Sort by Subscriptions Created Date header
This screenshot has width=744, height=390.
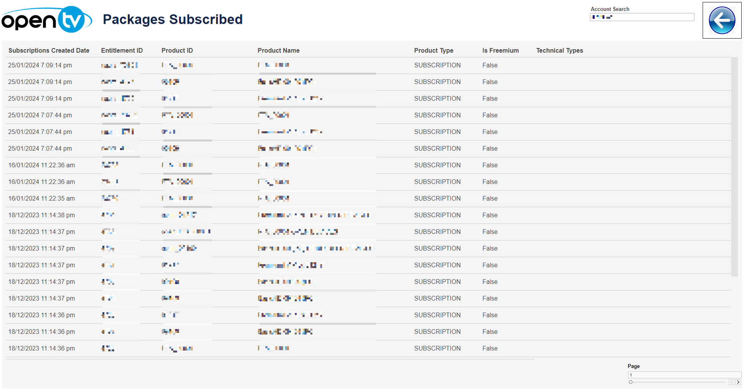[x=49, y=50]
